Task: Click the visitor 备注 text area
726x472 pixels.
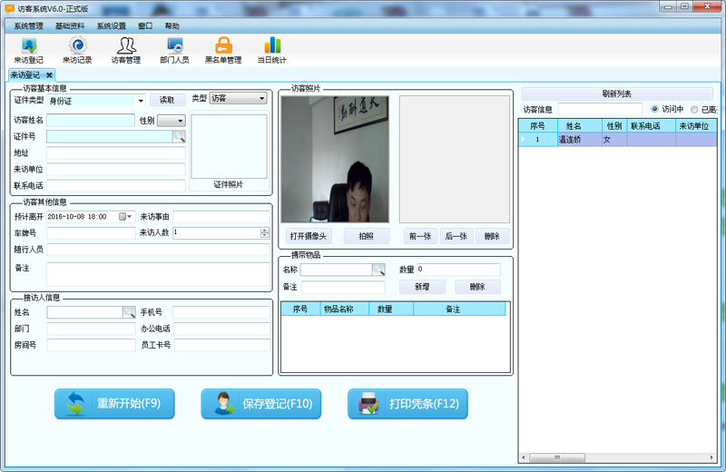Action: (x=158, y=274)
